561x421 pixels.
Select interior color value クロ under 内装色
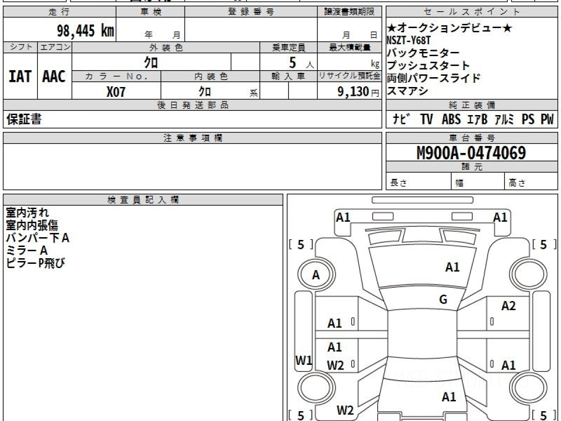point(204,91)
